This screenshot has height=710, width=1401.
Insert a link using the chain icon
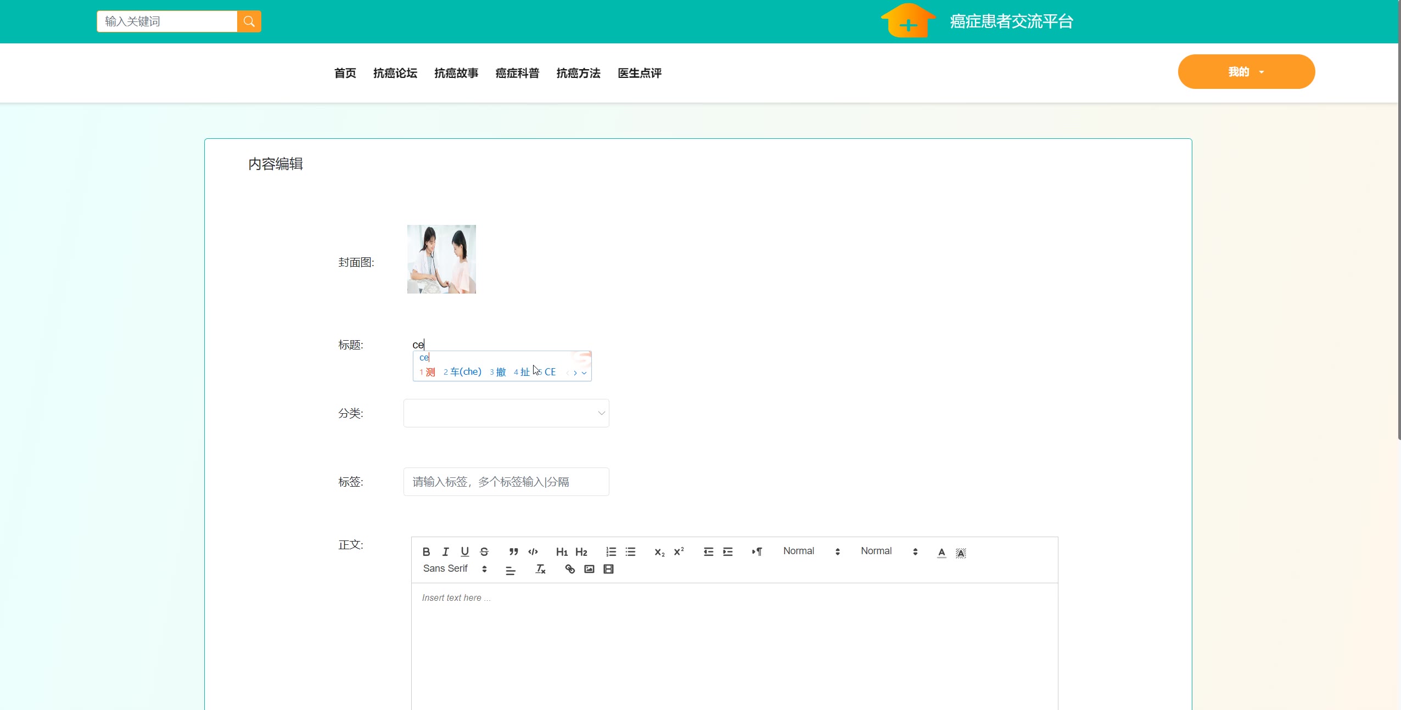(570, 569)
